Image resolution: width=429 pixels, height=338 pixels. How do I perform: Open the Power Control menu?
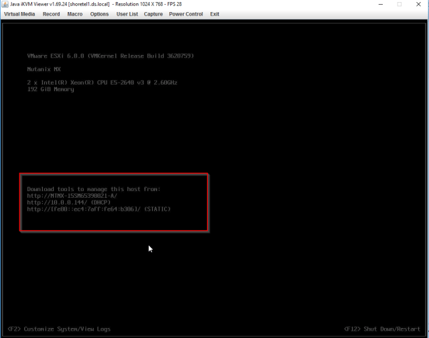click(x=186, y=14)
